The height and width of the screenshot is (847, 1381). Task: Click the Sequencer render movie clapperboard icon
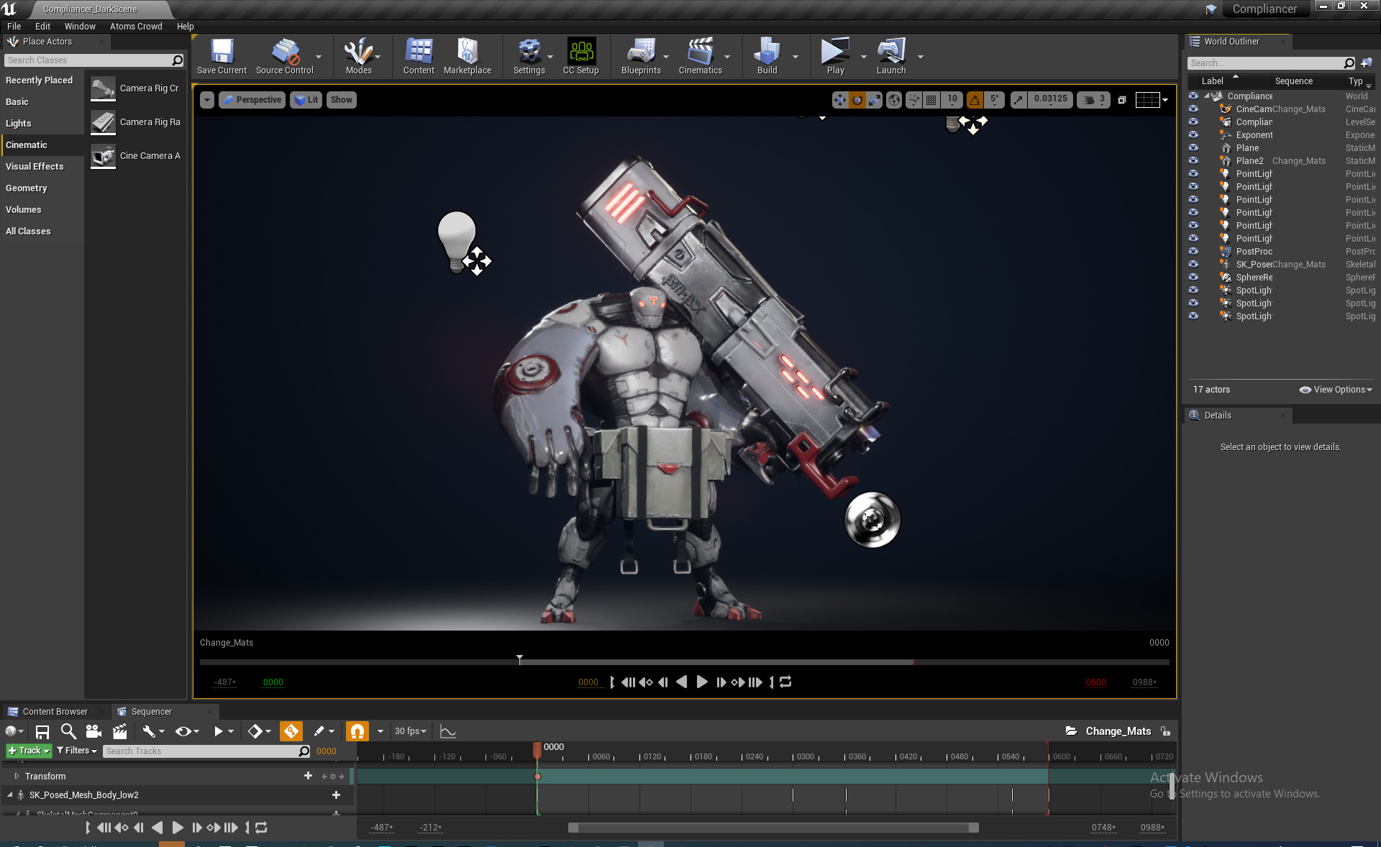(x=120, y=731)
